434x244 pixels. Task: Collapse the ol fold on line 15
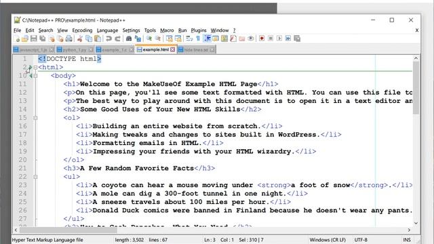coord(35,118)
